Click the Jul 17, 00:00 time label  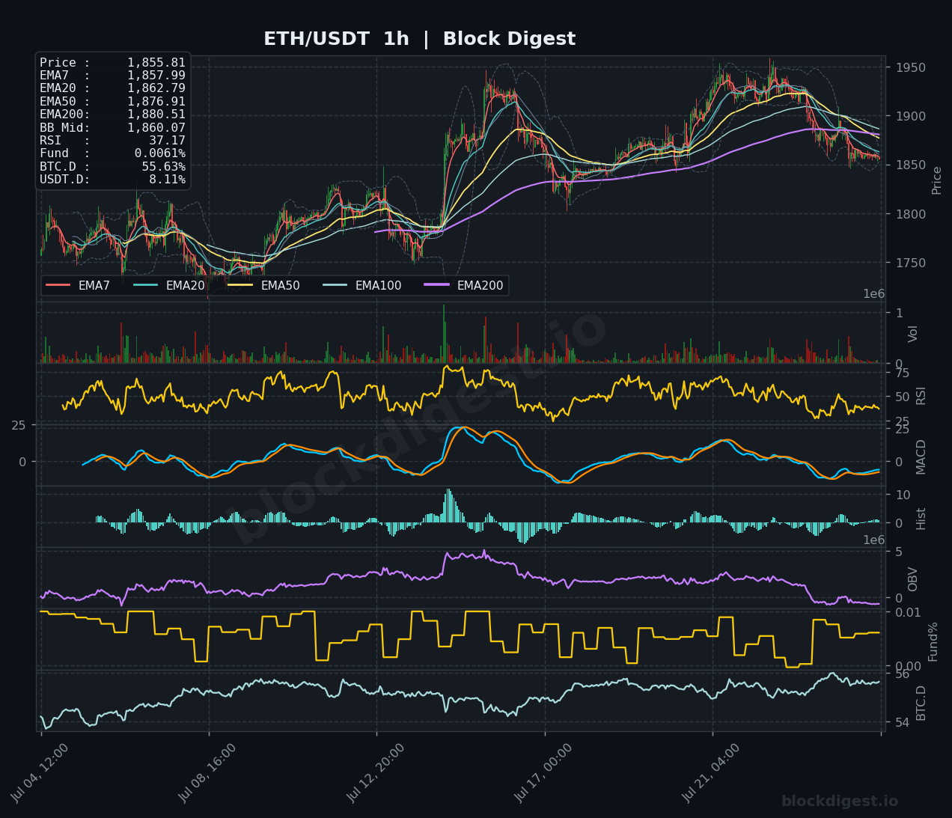pos(545,772)
